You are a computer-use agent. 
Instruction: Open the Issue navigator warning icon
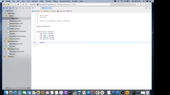pyautogui.click(x=16, y=8)
